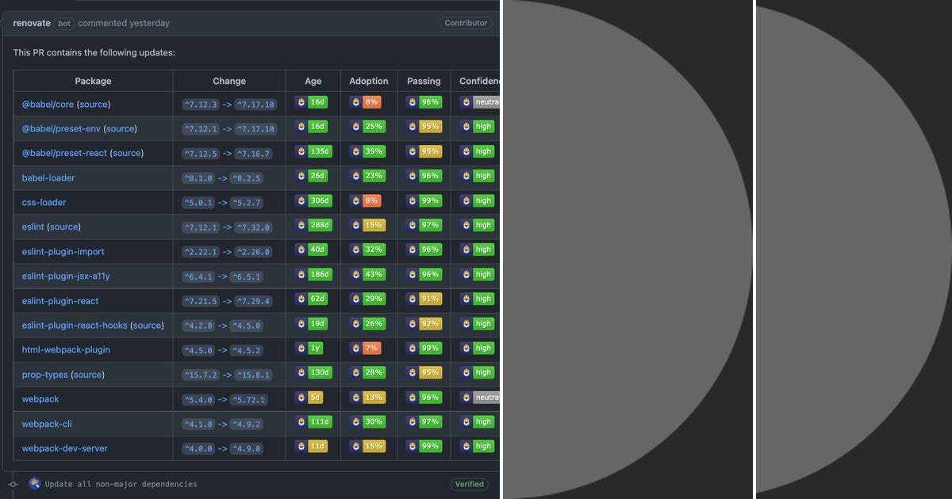Click the 'Adoption' column header
952x499 pixels.
369,81
